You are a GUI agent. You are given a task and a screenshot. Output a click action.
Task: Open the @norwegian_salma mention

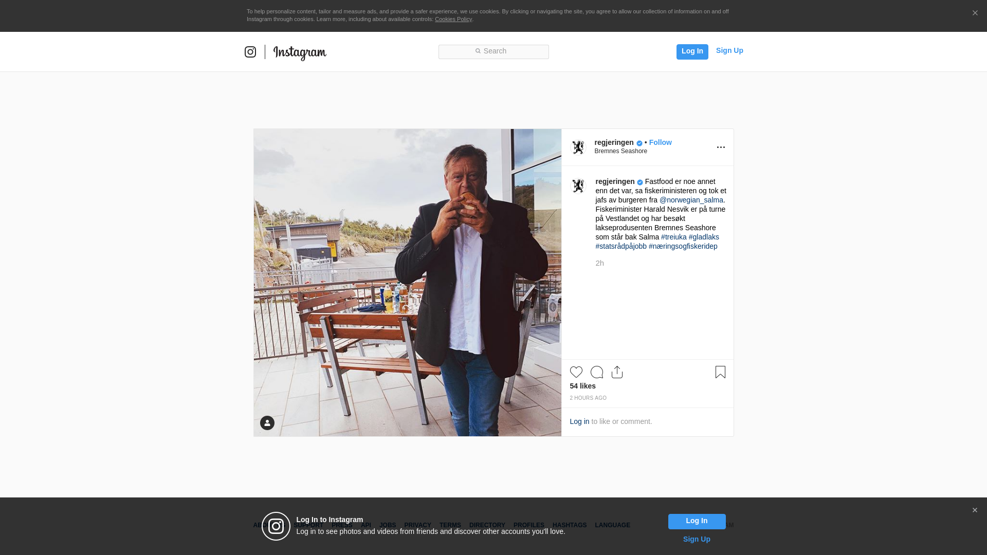691,200
